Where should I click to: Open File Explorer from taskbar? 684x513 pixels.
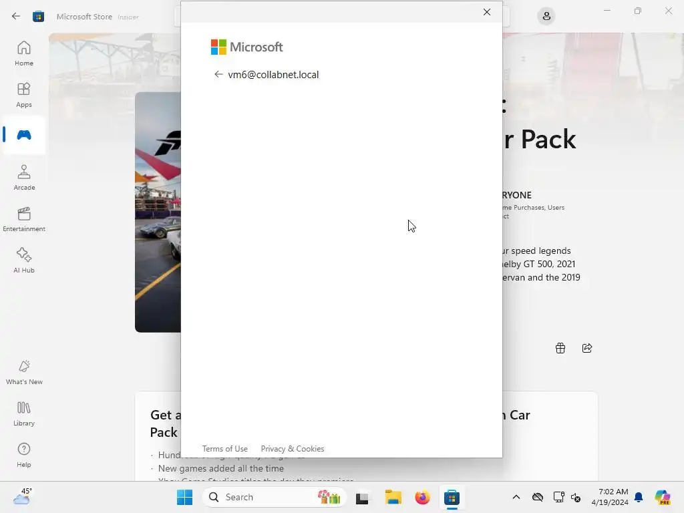(x=393, y=497)
